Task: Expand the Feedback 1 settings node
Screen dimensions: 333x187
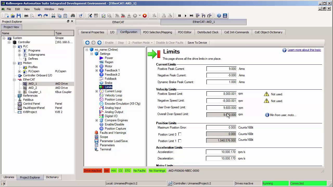Action: tap(97, 70)
